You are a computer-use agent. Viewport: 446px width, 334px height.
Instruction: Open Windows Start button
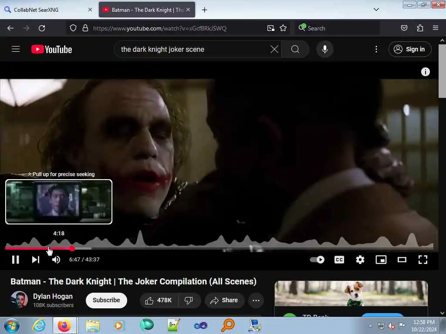[11, 325]
